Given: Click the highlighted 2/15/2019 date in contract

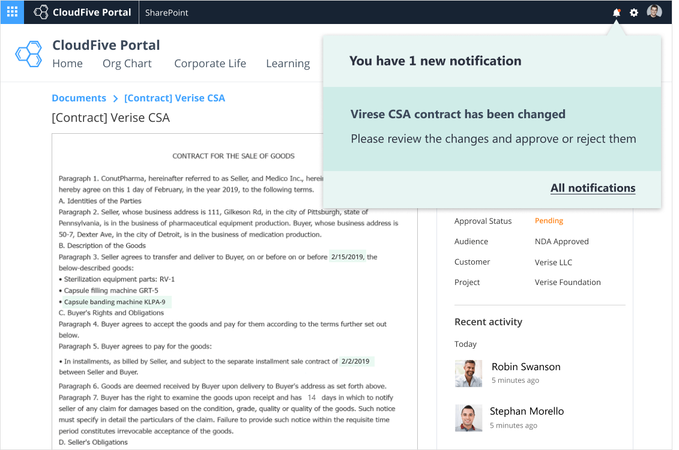Looking at the screenshot, I should click(347, 257).
